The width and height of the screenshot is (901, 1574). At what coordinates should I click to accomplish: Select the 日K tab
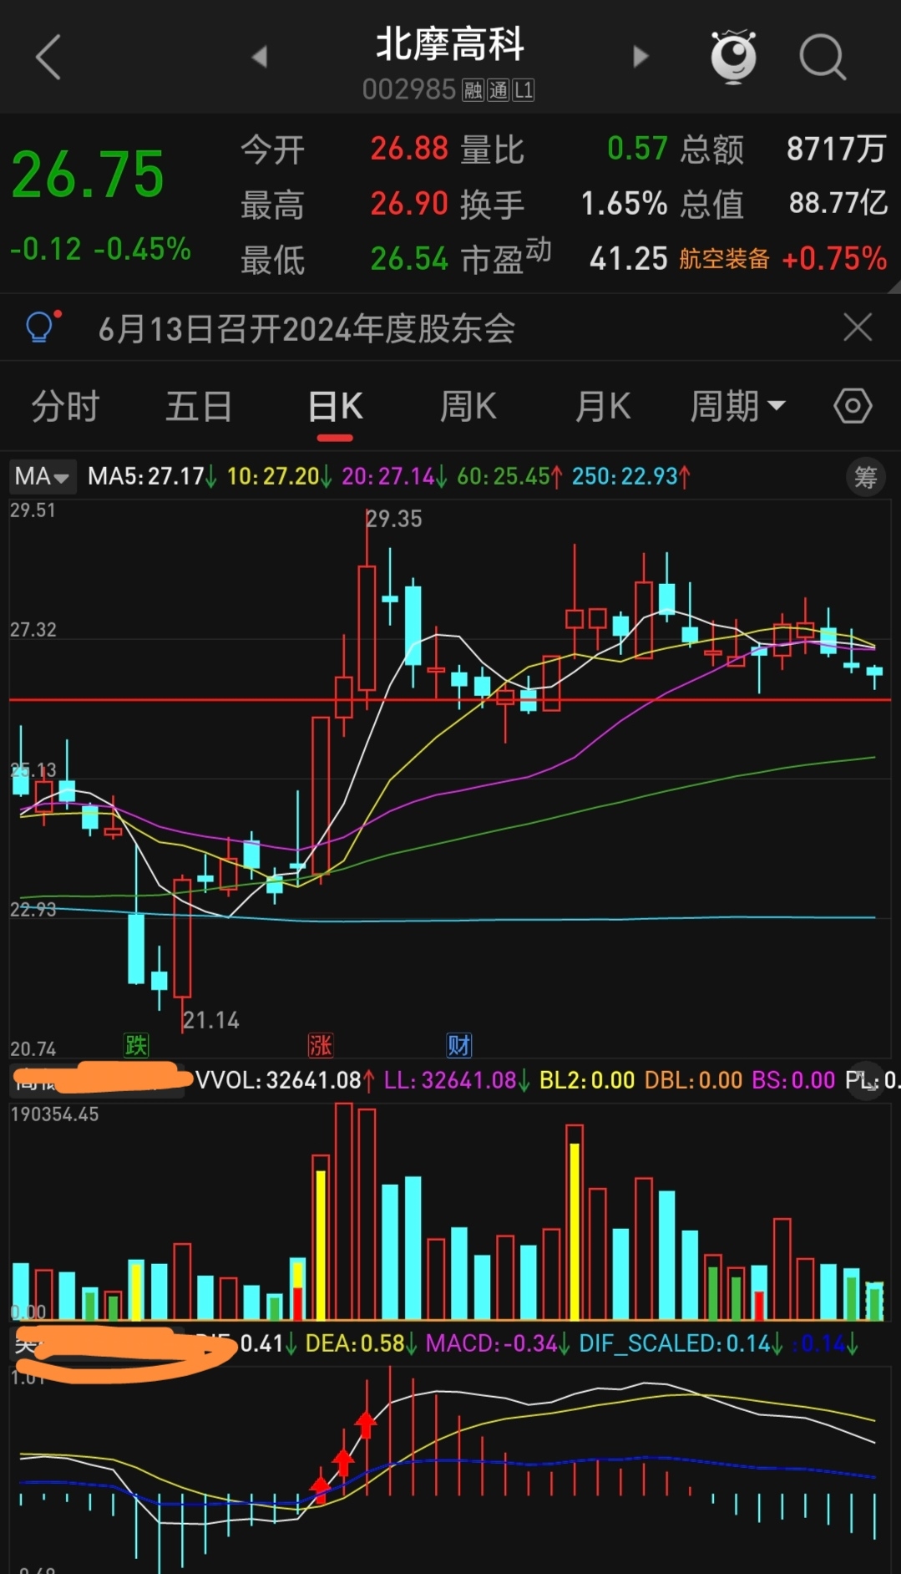[335, 407]
